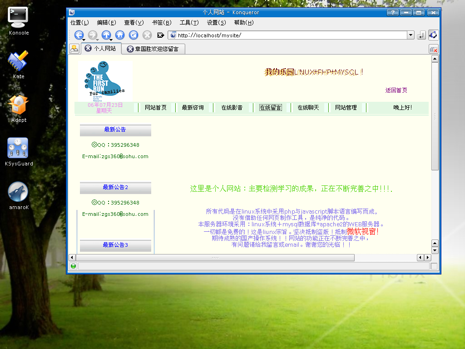Open the 编辑(E) menu

[106, 23]
